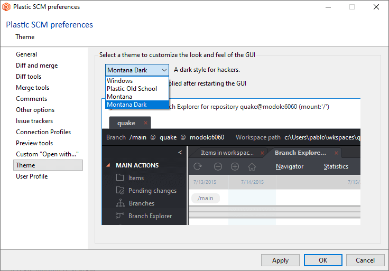Collapse sidebar with the left chevron
Image resolution: width=389 pixels, height=271 pixels.
point(180,153)
